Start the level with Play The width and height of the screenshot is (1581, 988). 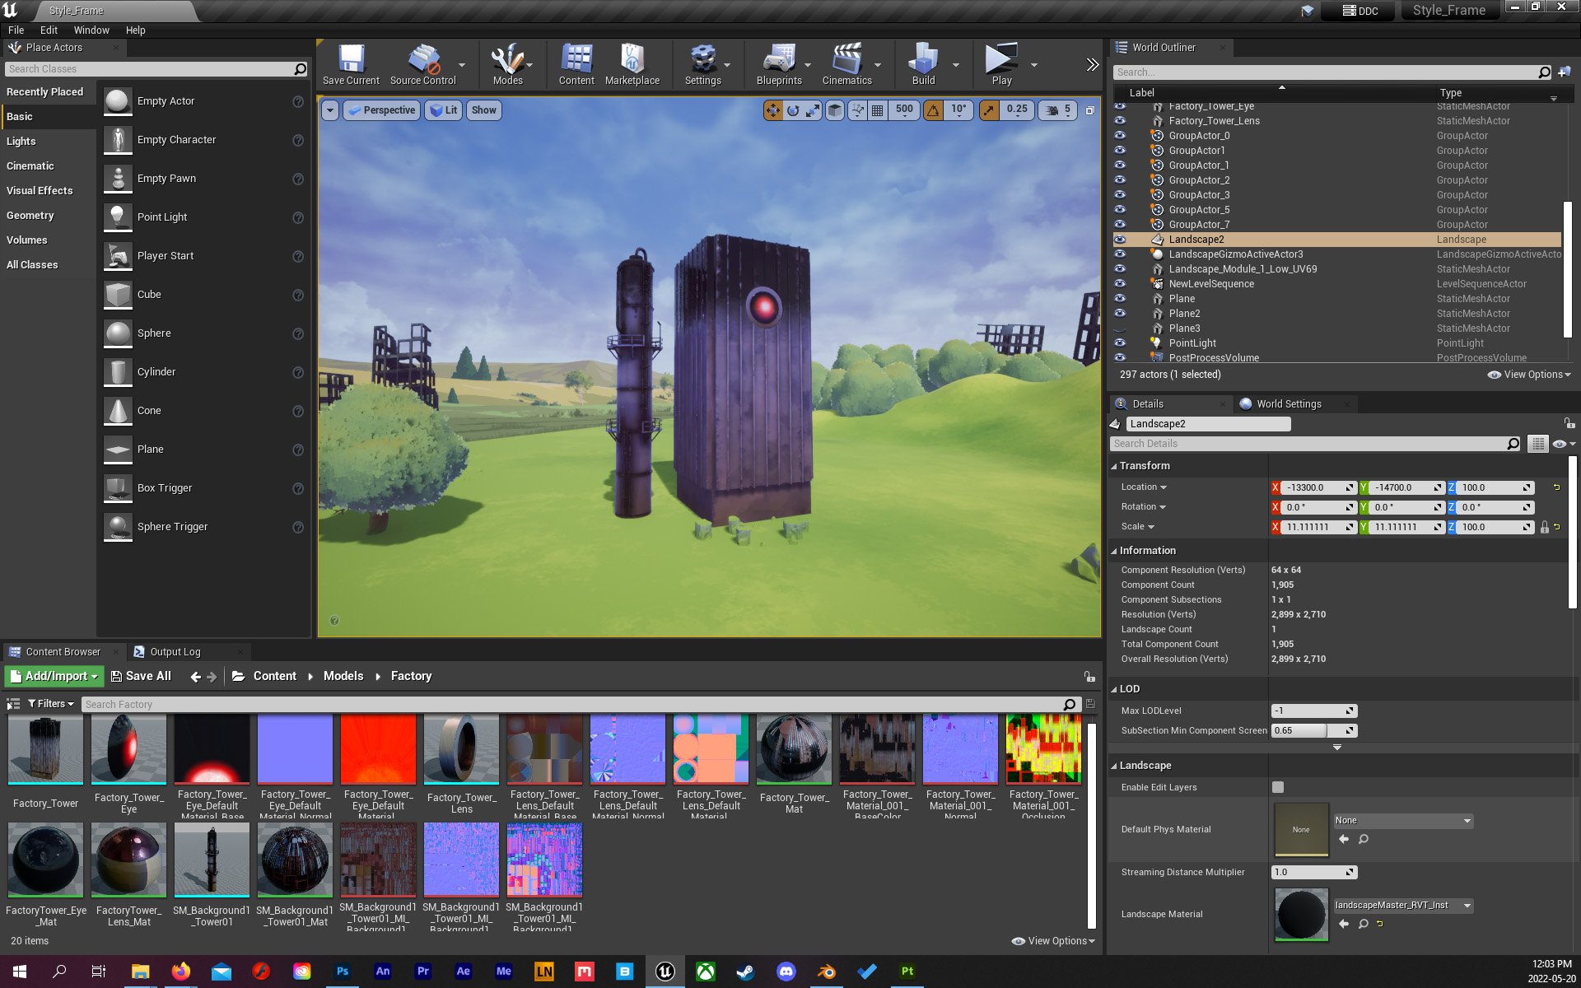coord(1001,64)
